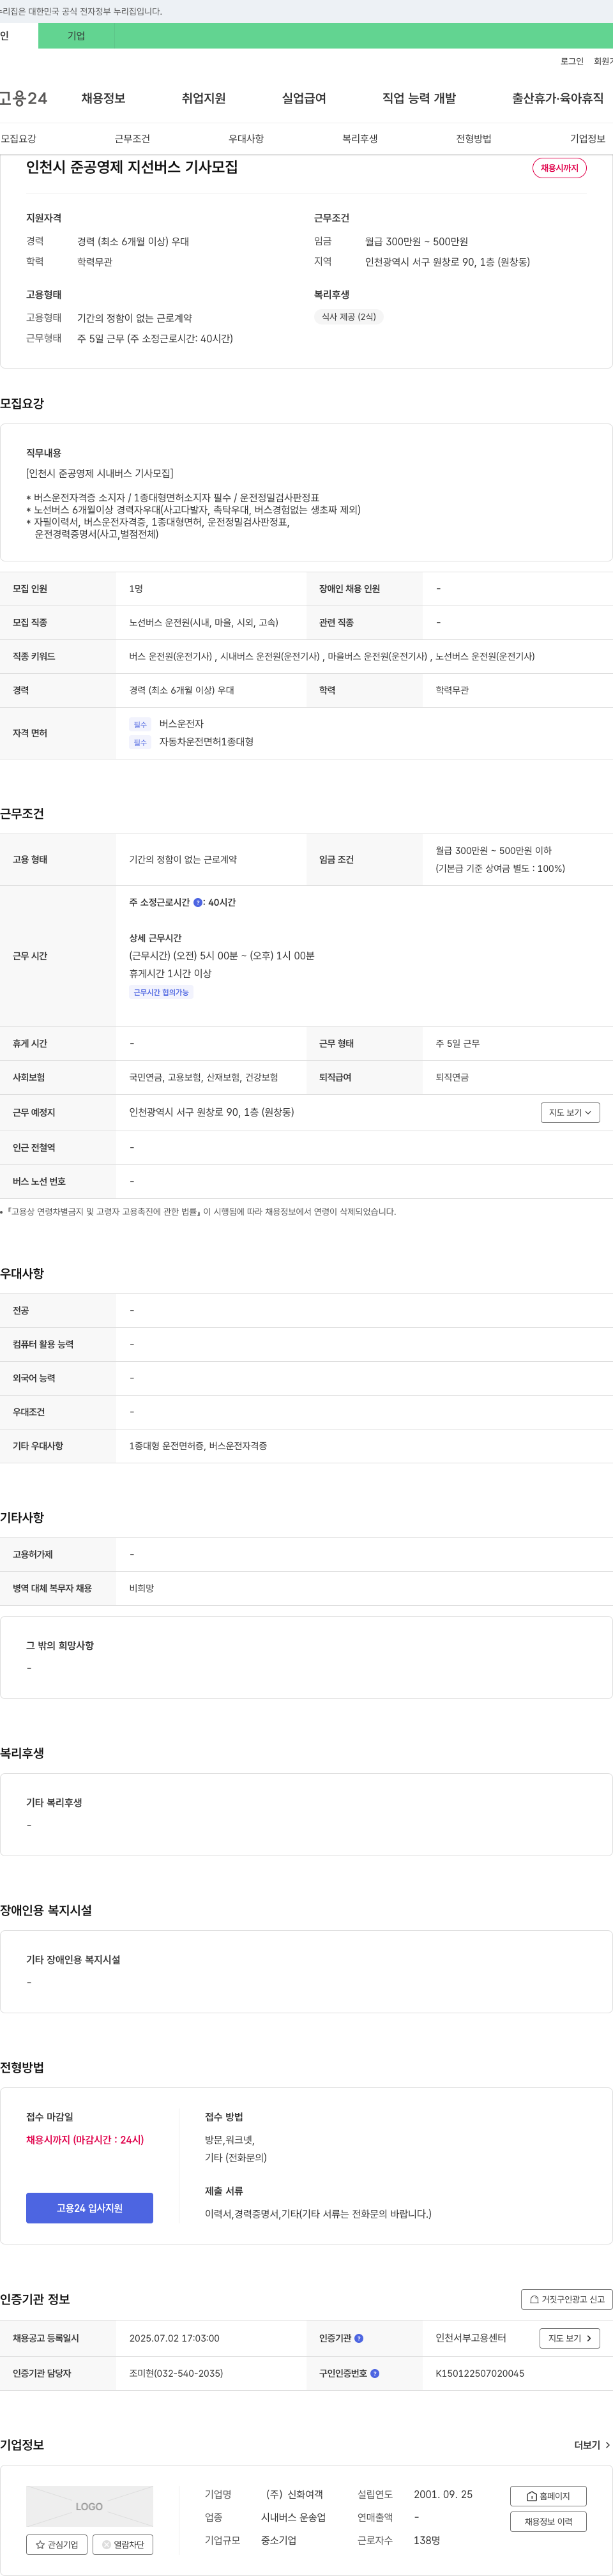Select the 모집 인원 value 1명
This screenshot has height=2576, width=613.
coord(136,589)
